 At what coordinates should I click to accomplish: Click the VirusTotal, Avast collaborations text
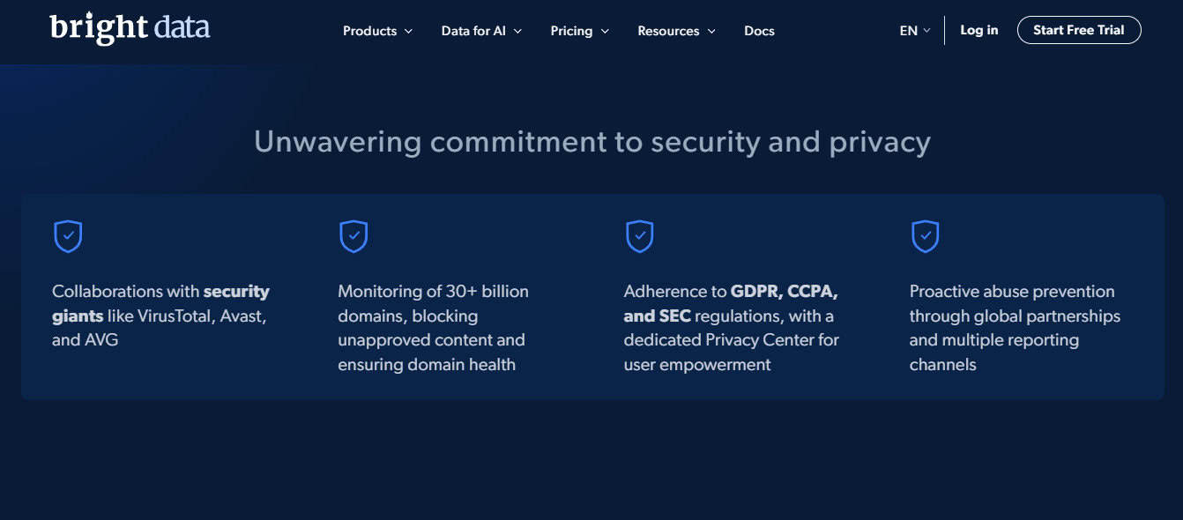[x=160, y=316]
